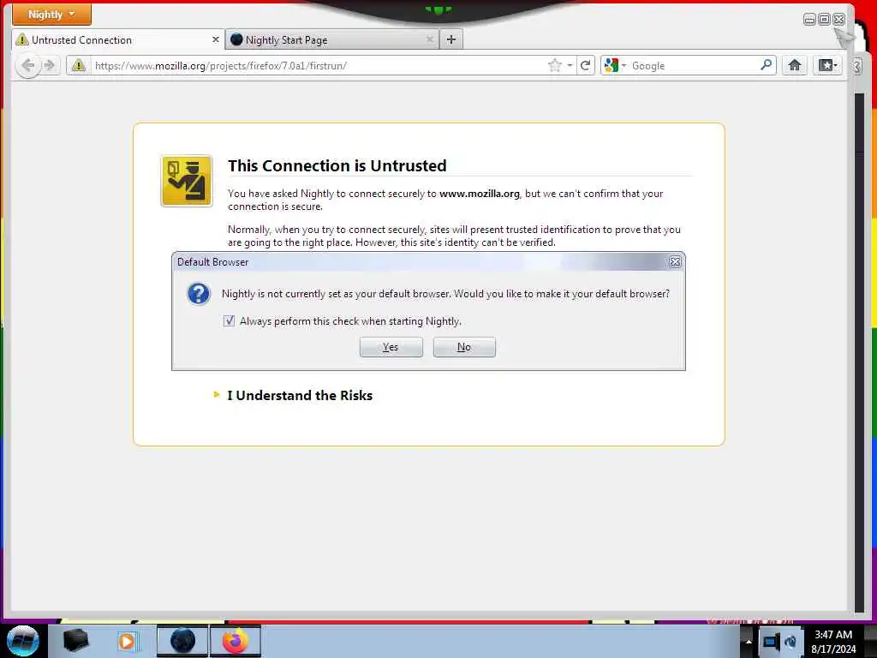Click the Default Browser dialog title
The height and width of the screenshot is (658, 877).
click(x=212, y=262)
